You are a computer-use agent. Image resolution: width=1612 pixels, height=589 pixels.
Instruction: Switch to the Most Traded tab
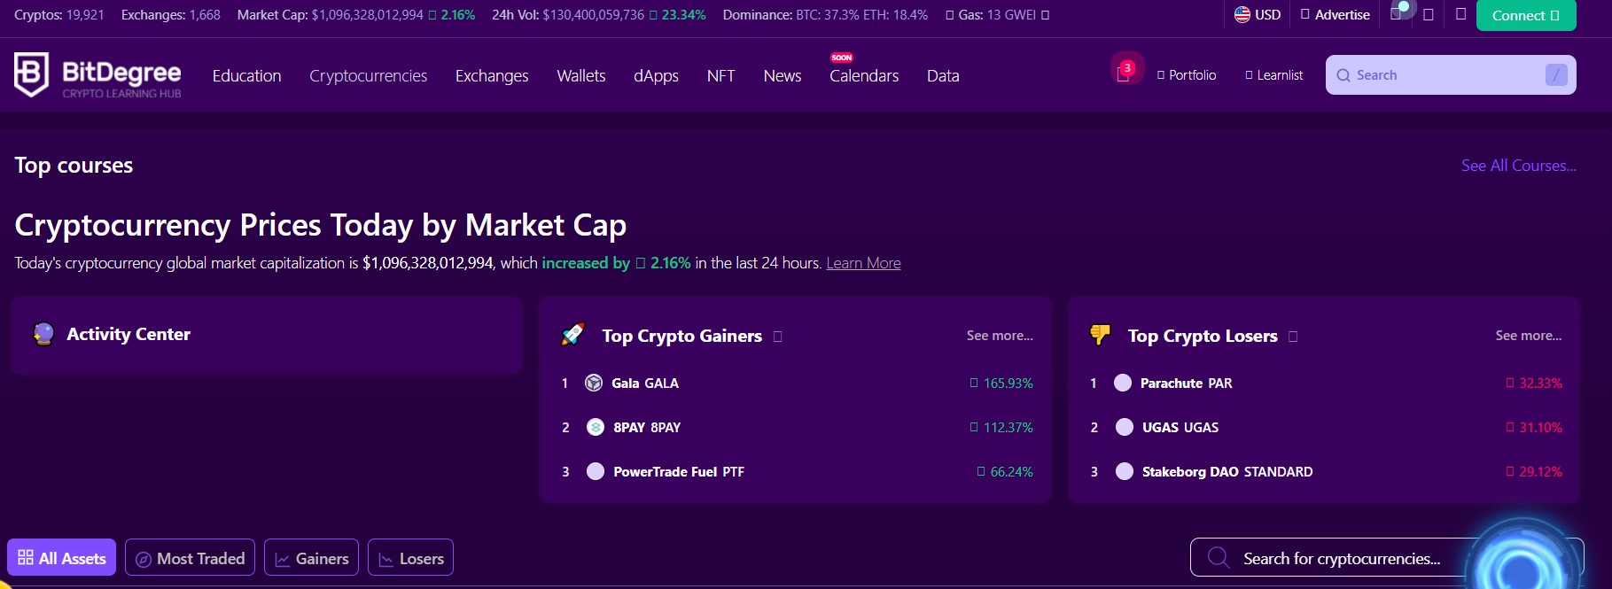point(190,557)
